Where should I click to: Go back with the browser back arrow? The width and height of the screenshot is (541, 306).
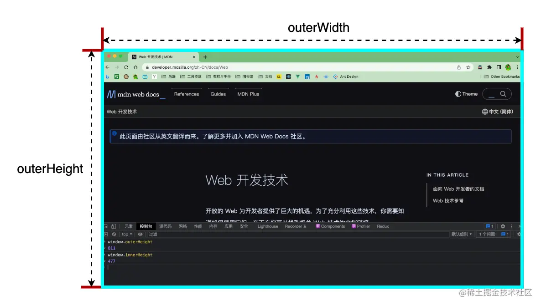[x=107, y=67]
